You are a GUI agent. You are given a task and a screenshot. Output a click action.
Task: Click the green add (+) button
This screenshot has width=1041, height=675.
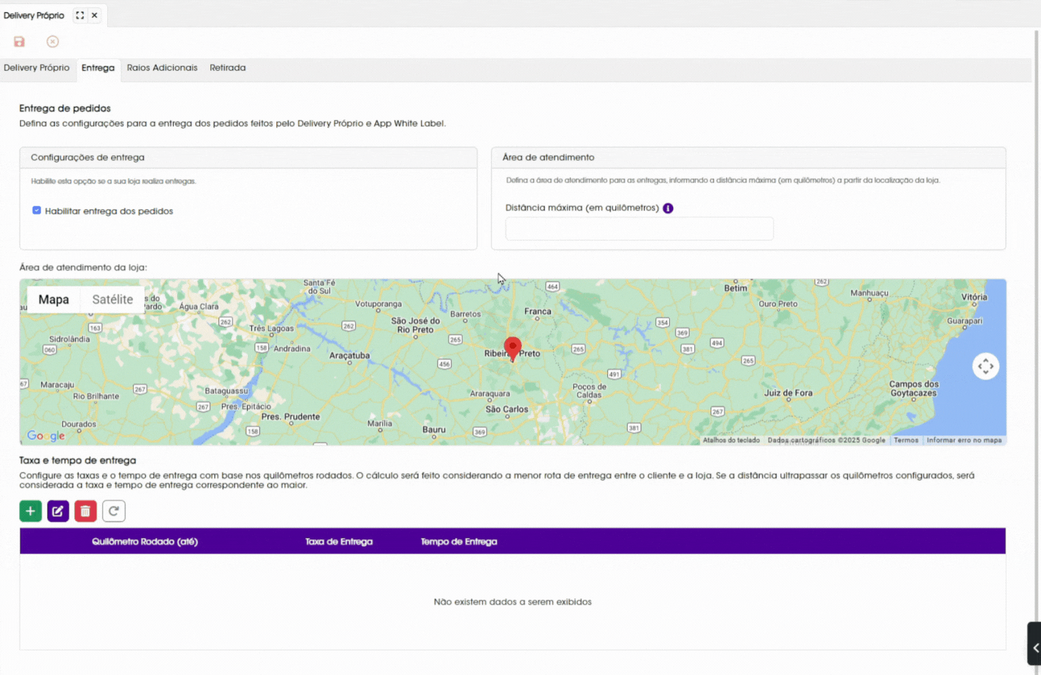[31, 511]
